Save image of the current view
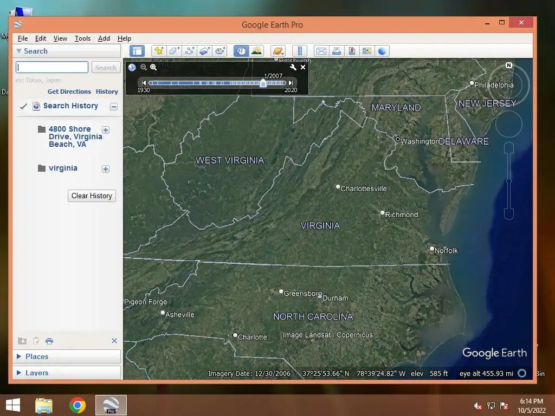 coord(351,51)
